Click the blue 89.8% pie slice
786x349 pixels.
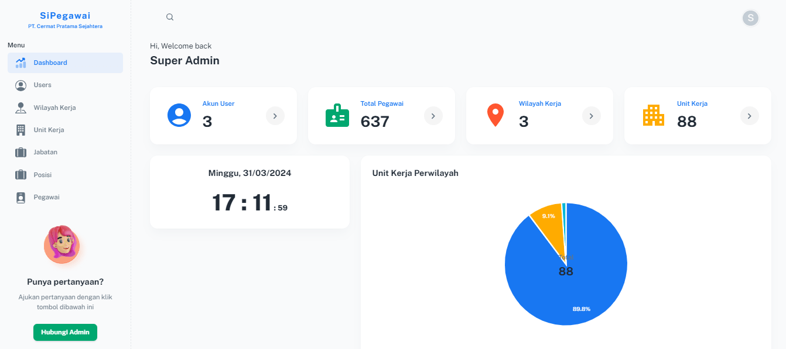click(x=592, y=292)
